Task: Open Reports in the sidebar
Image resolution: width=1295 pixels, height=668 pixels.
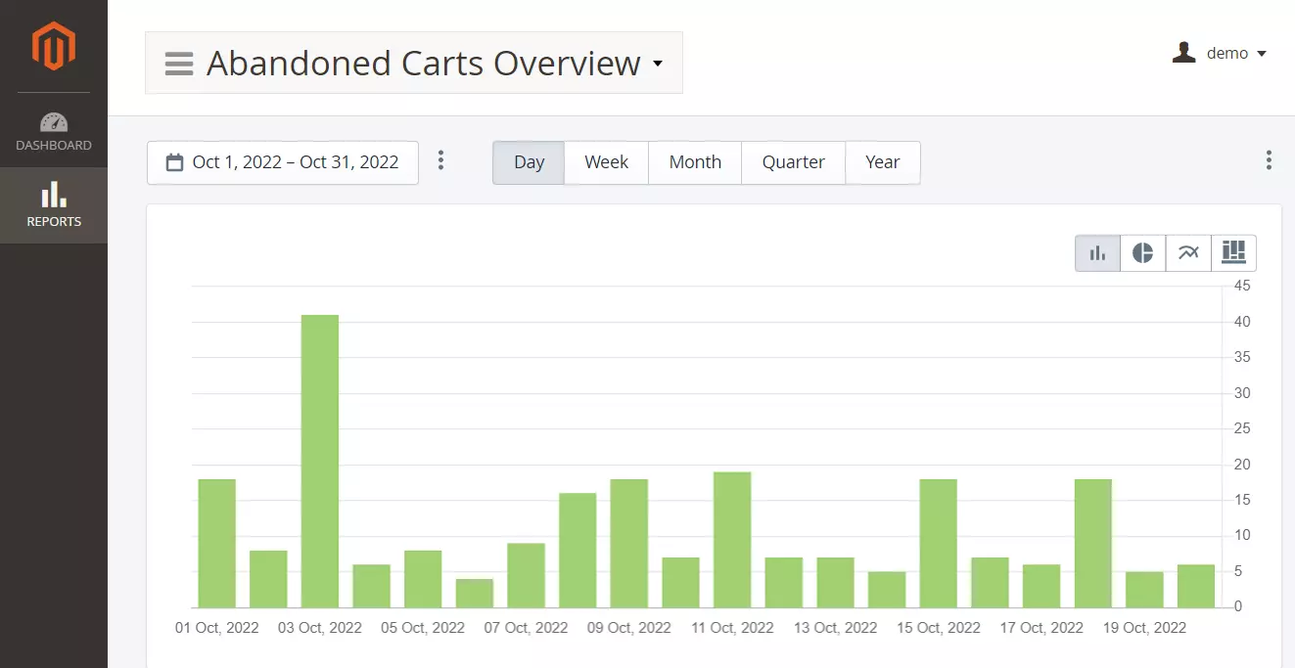Action: (x=54, y=205)
